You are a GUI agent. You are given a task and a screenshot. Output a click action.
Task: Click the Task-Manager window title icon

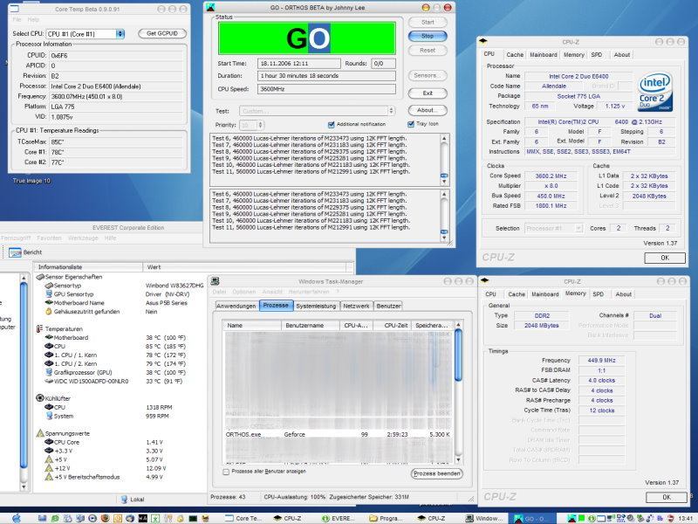(x=215, y=281)
